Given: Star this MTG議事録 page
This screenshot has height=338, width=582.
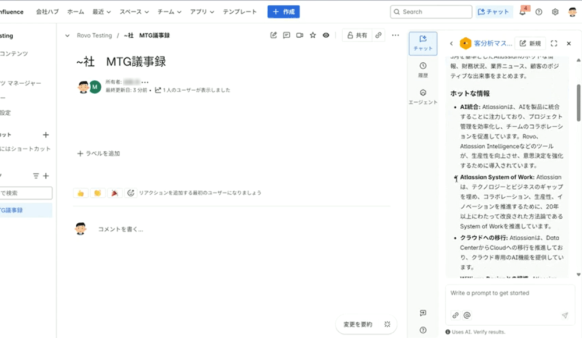Looking at the screenshot, I should 313,35.
